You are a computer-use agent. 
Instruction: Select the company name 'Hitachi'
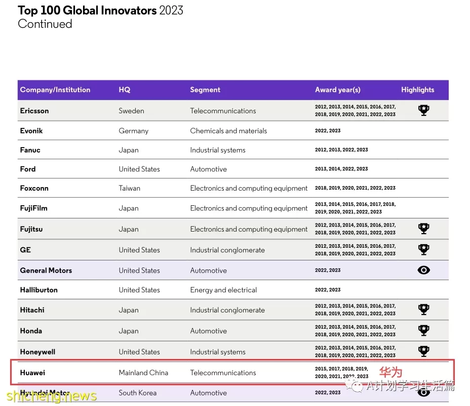coord(32,310)
